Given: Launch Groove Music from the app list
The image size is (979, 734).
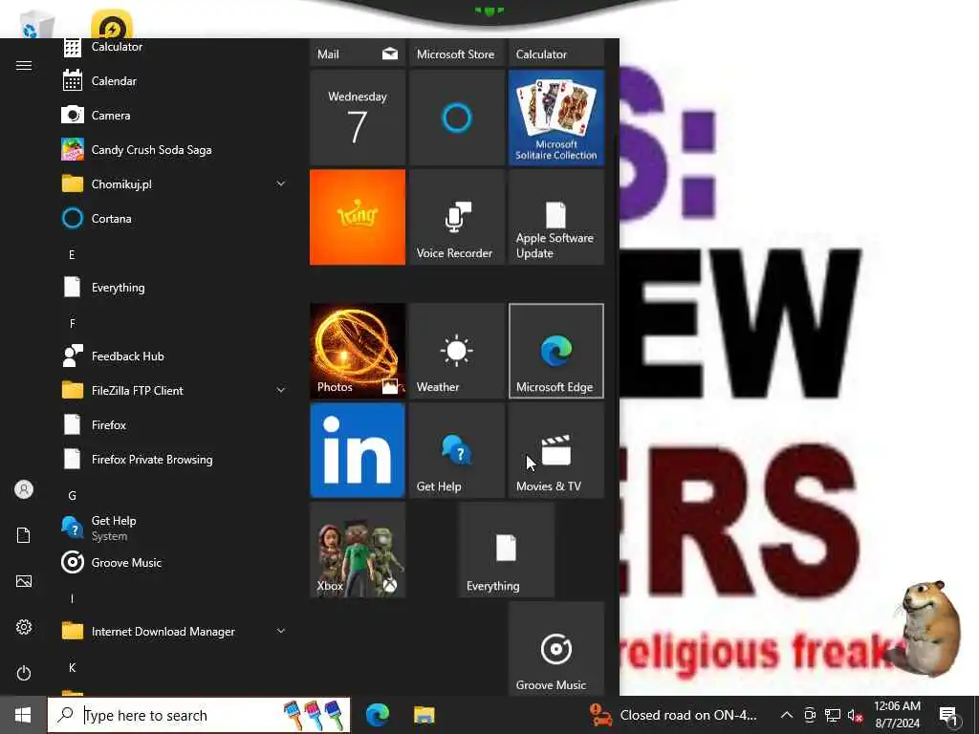Looking at the screenshot, I should [x=175, y=562].
